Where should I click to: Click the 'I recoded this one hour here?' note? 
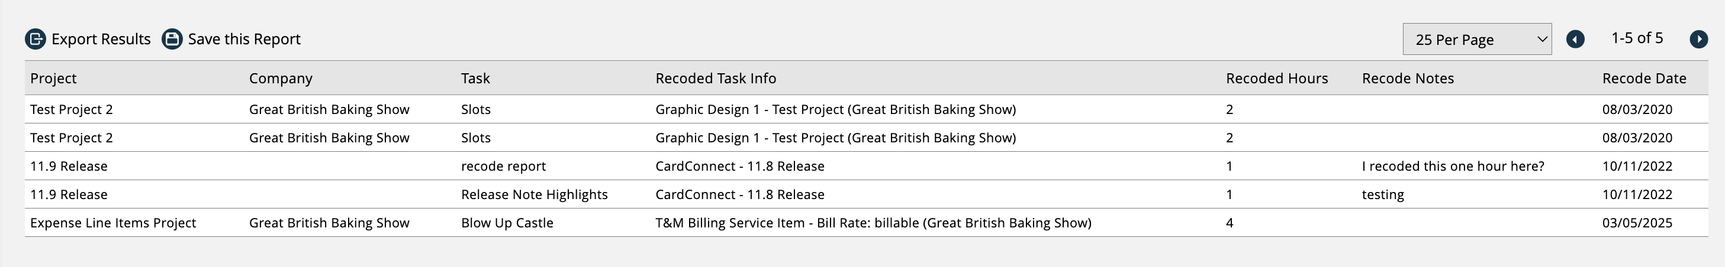[x=1453, y=166]
